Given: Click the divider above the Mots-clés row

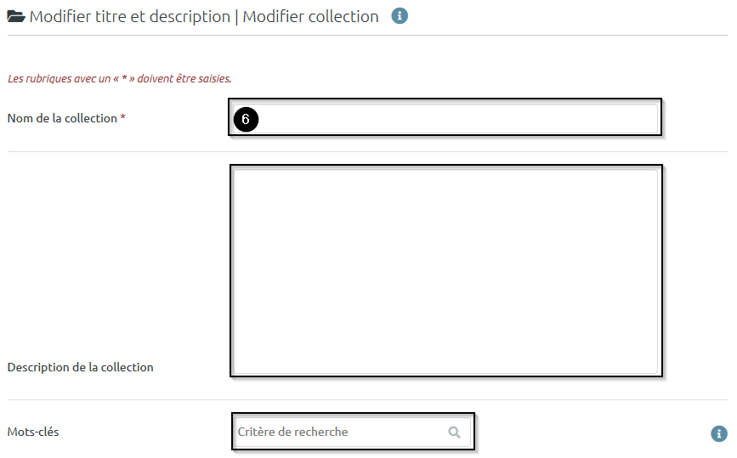Looking at the screenshot, I should click(x=367, y=399).
